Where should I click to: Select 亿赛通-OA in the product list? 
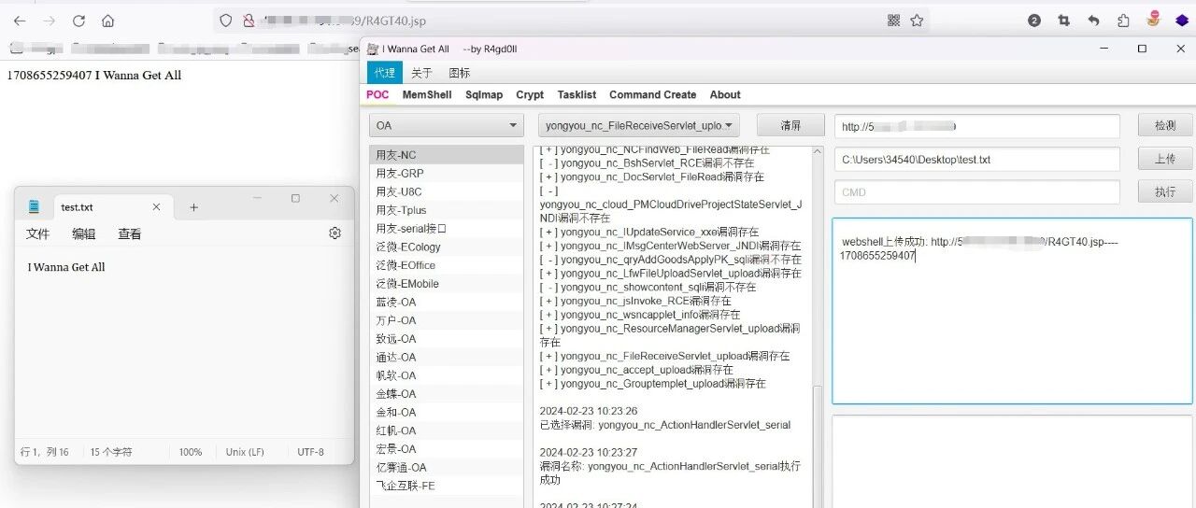[x=447, y=467]
